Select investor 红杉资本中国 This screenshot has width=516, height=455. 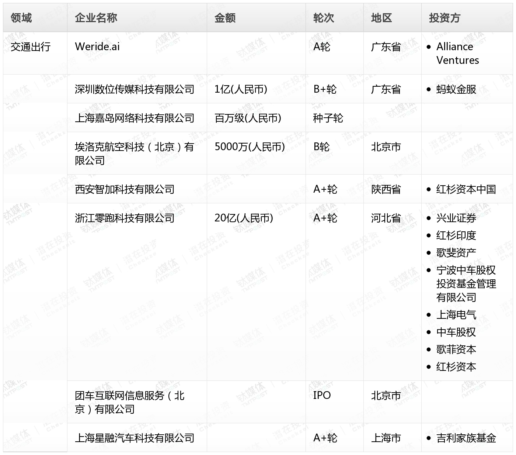pyautogui.click(x=466, y=189)
